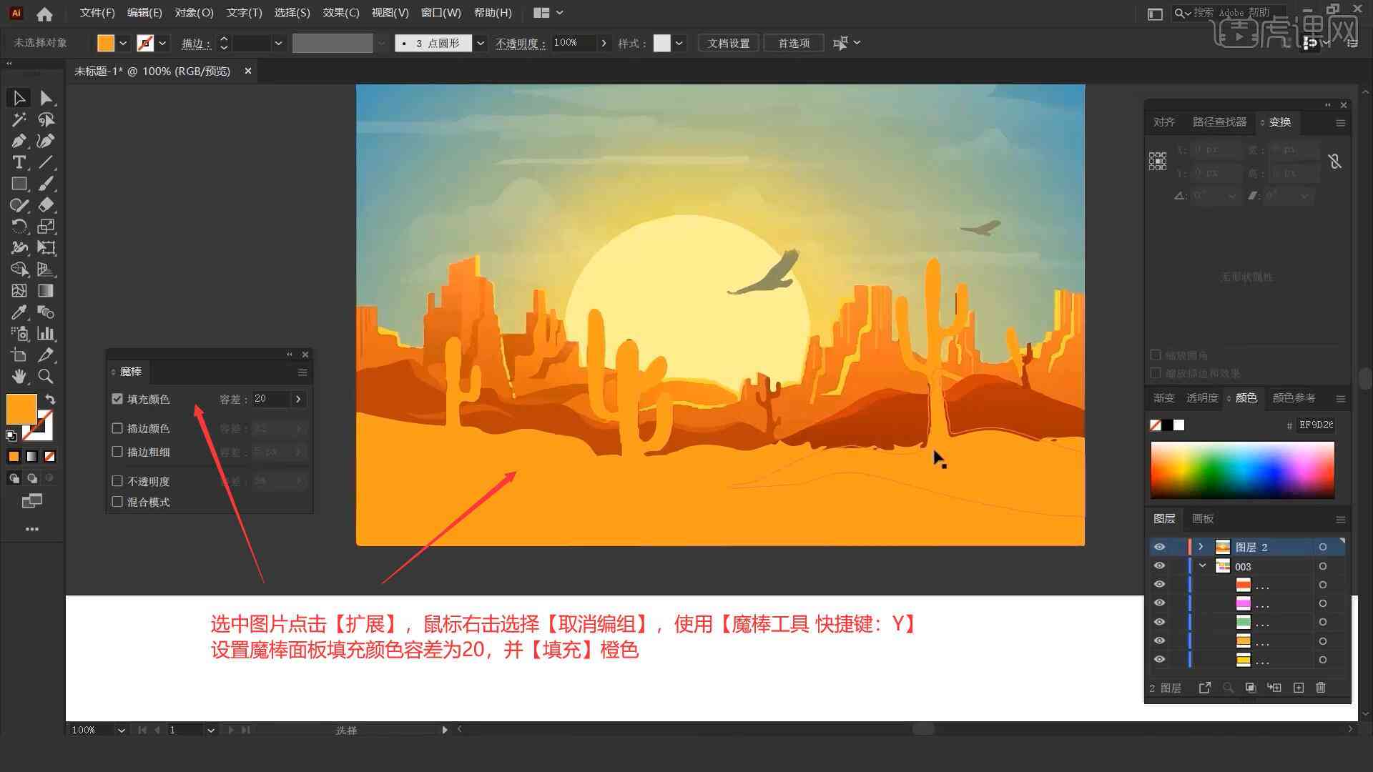Expand 图层 2 layer group
The image size is (1373, 772).
click(x=1198, y=547)
